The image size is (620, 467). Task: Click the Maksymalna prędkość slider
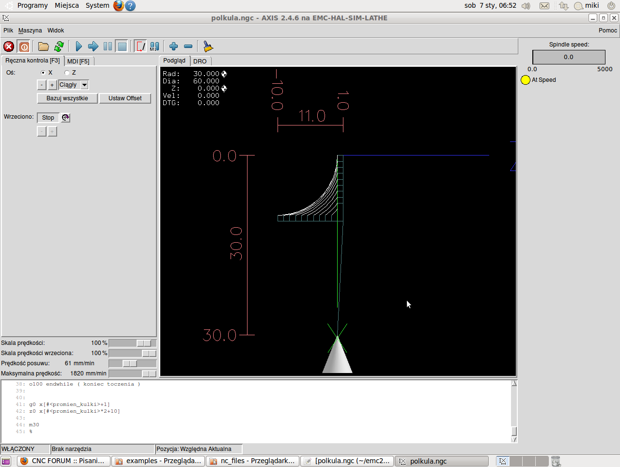click(x=133, y=374)
